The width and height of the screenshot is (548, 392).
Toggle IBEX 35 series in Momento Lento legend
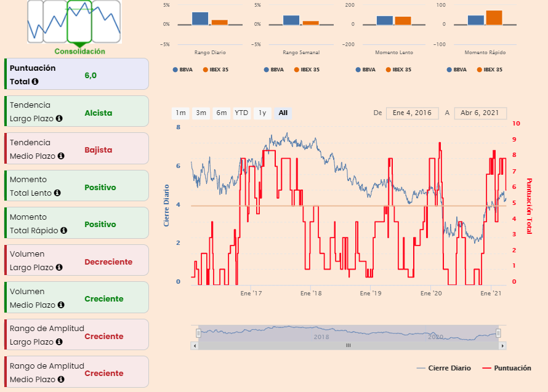(398, 70)
